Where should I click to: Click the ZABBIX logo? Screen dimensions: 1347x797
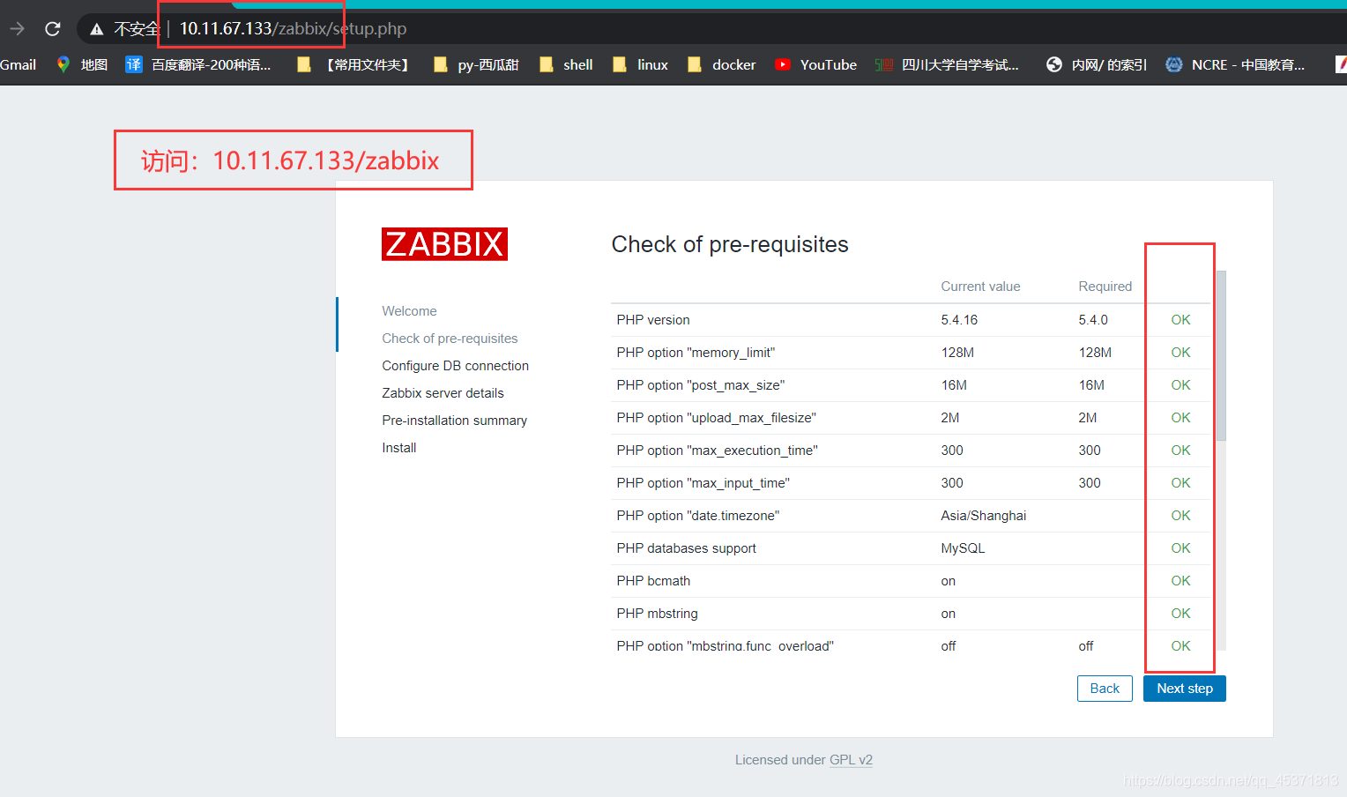444,244
